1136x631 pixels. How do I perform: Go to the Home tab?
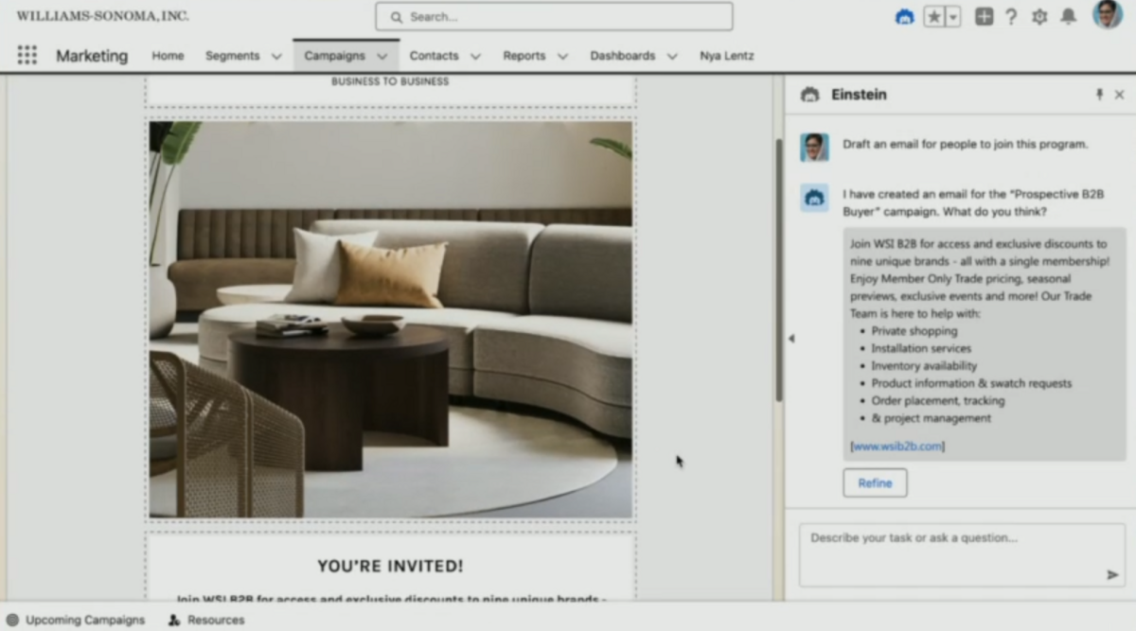[x=168, y=56]
